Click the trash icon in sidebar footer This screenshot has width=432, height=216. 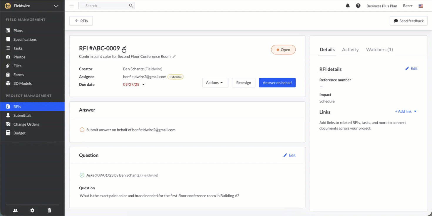49,210
